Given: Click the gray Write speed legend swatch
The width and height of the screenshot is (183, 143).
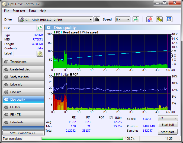Looking at the screenshot, I should tap(81, 32).
